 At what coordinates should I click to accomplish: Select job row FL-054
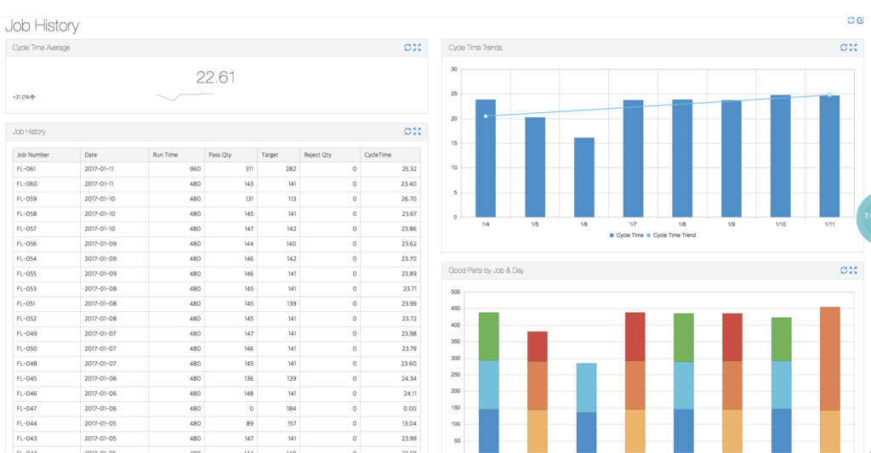point(217,258)
